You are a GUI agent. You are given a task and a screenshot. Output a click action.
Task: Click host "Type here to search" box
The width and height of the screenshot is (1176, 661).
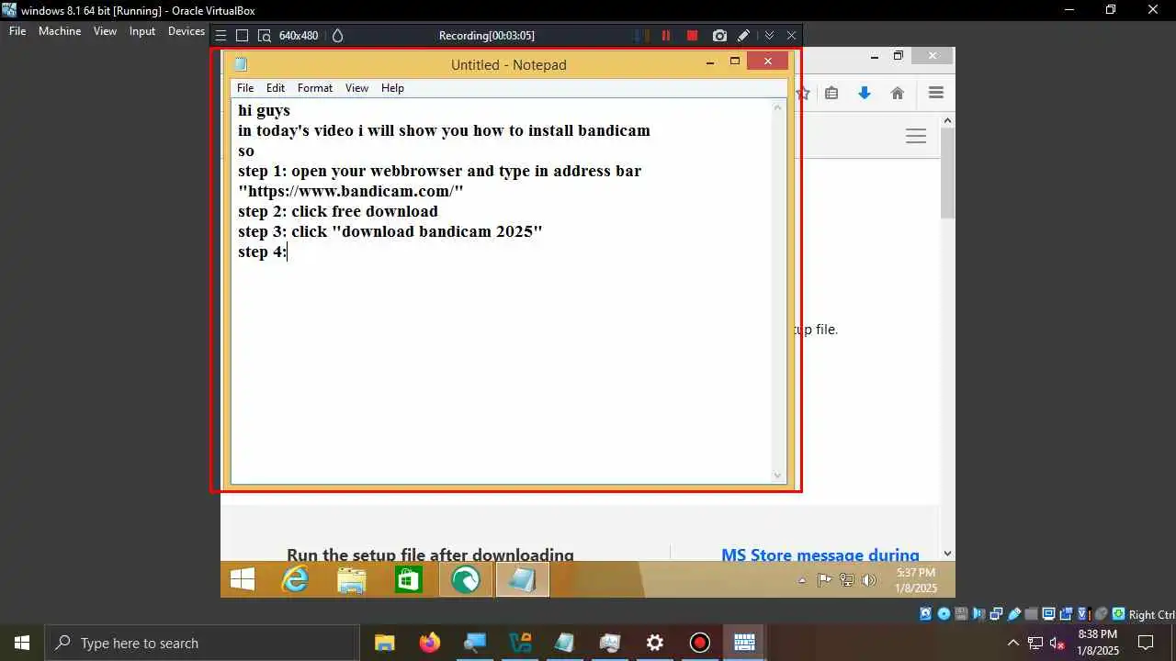coord(202,643)
